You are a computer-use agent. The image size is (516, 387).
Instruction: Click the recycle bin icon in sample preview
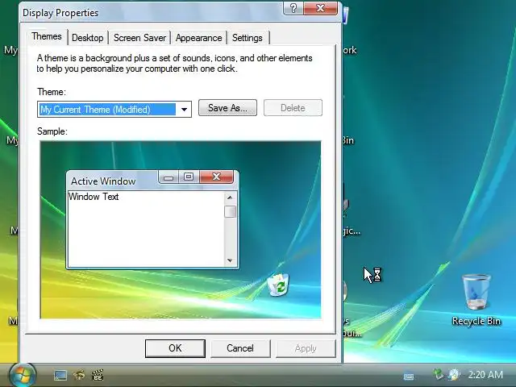278,285
